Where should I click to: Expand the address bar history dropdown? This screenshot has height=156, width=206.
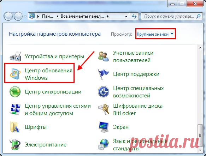click(x=126, y=17)
